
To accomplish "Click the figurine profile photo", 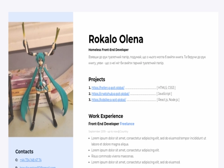I will [x=41, y=79].
